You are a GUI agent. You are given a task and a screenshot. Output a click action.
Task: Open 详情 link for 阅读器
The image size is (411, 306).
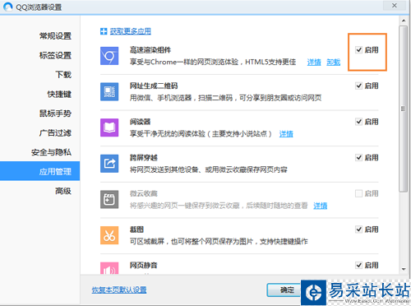(x=286, y=134)
